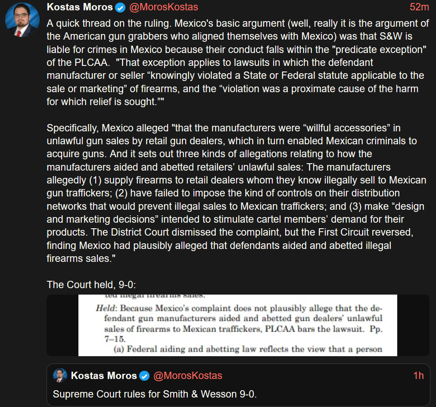The width and height of the screenshot is (436, 407).
Task: Open the quoted tweet's small profile avatar
Action: [x=60, y=376]
